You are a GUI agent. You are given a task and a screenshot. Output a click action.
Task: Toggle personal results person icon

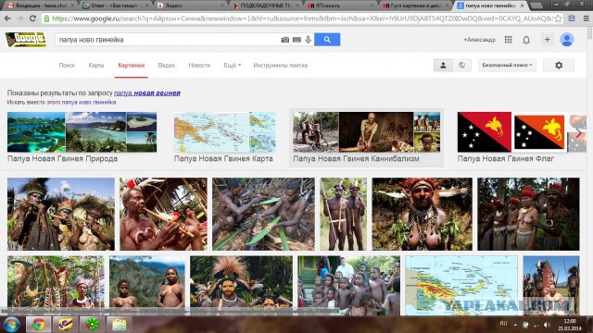tap(443, 66)
